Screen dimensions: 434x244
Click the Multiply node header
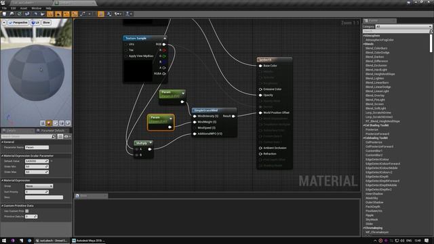click(x=143, y=143)
